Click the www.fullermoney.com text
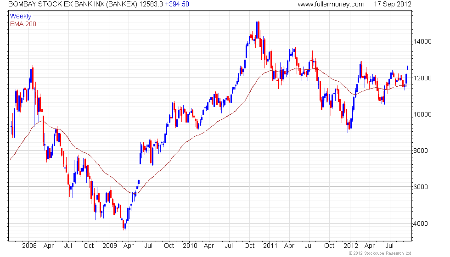Screen dimensions: 450x257 [x=331, y=4]
